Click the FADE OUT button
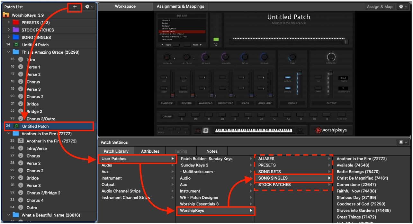The width and height of the screenshot is (413, 224). coord(341,115)
